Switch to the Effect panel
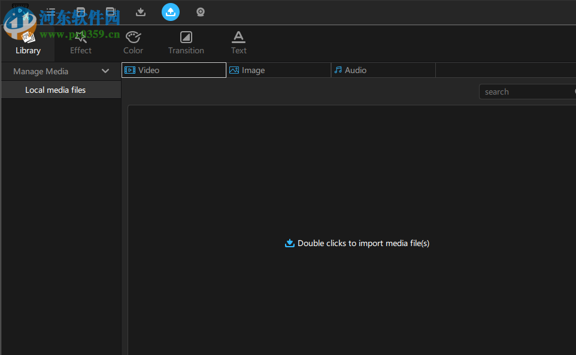The height and width of the screenshot is (355, 576). tap(80, 43)
